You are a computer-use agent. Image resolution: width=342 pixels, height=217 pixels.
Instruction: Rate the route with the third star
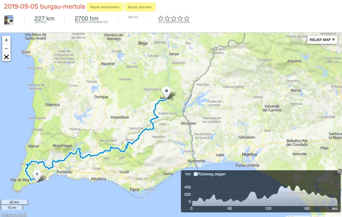174,18
